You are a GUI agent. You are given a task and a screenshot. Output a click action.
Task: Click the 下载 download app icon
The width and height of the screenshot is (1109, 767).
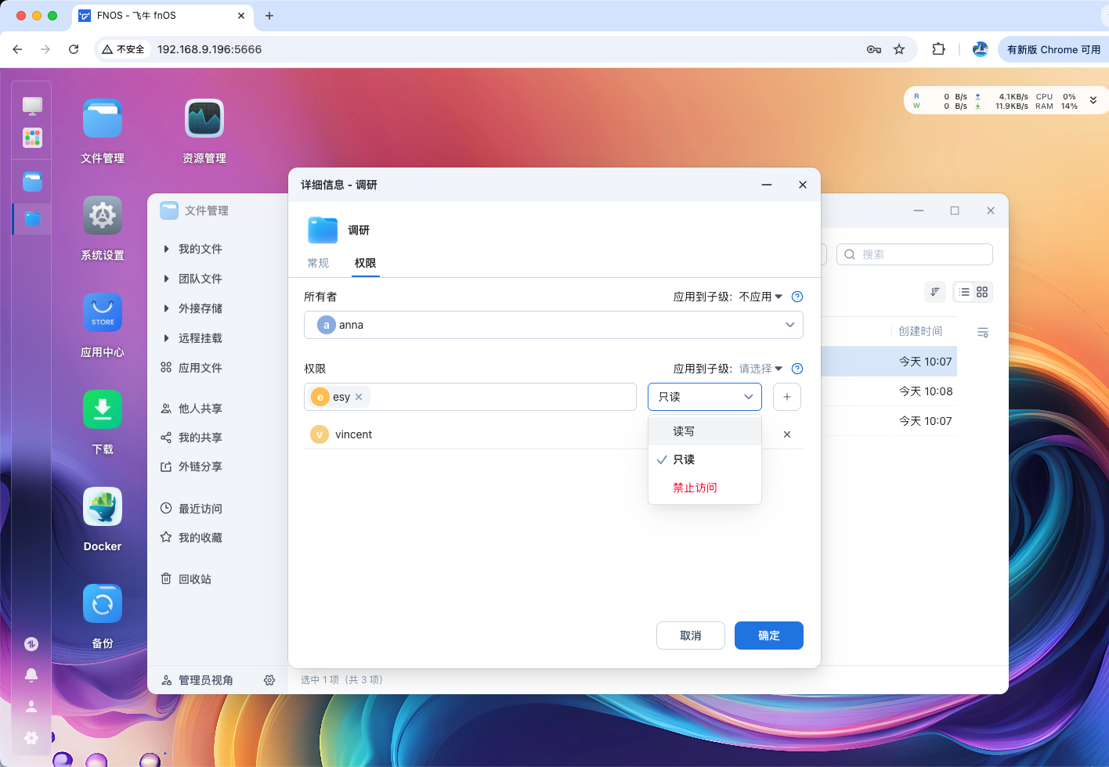(103, 410)
